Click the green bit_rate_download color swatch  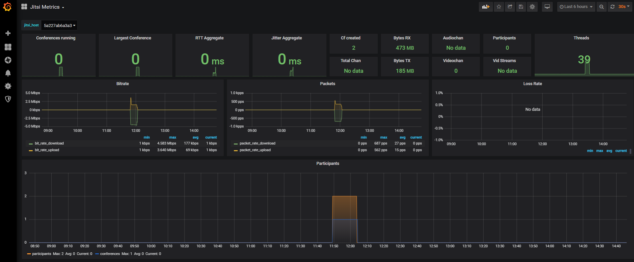pos(31,144)
